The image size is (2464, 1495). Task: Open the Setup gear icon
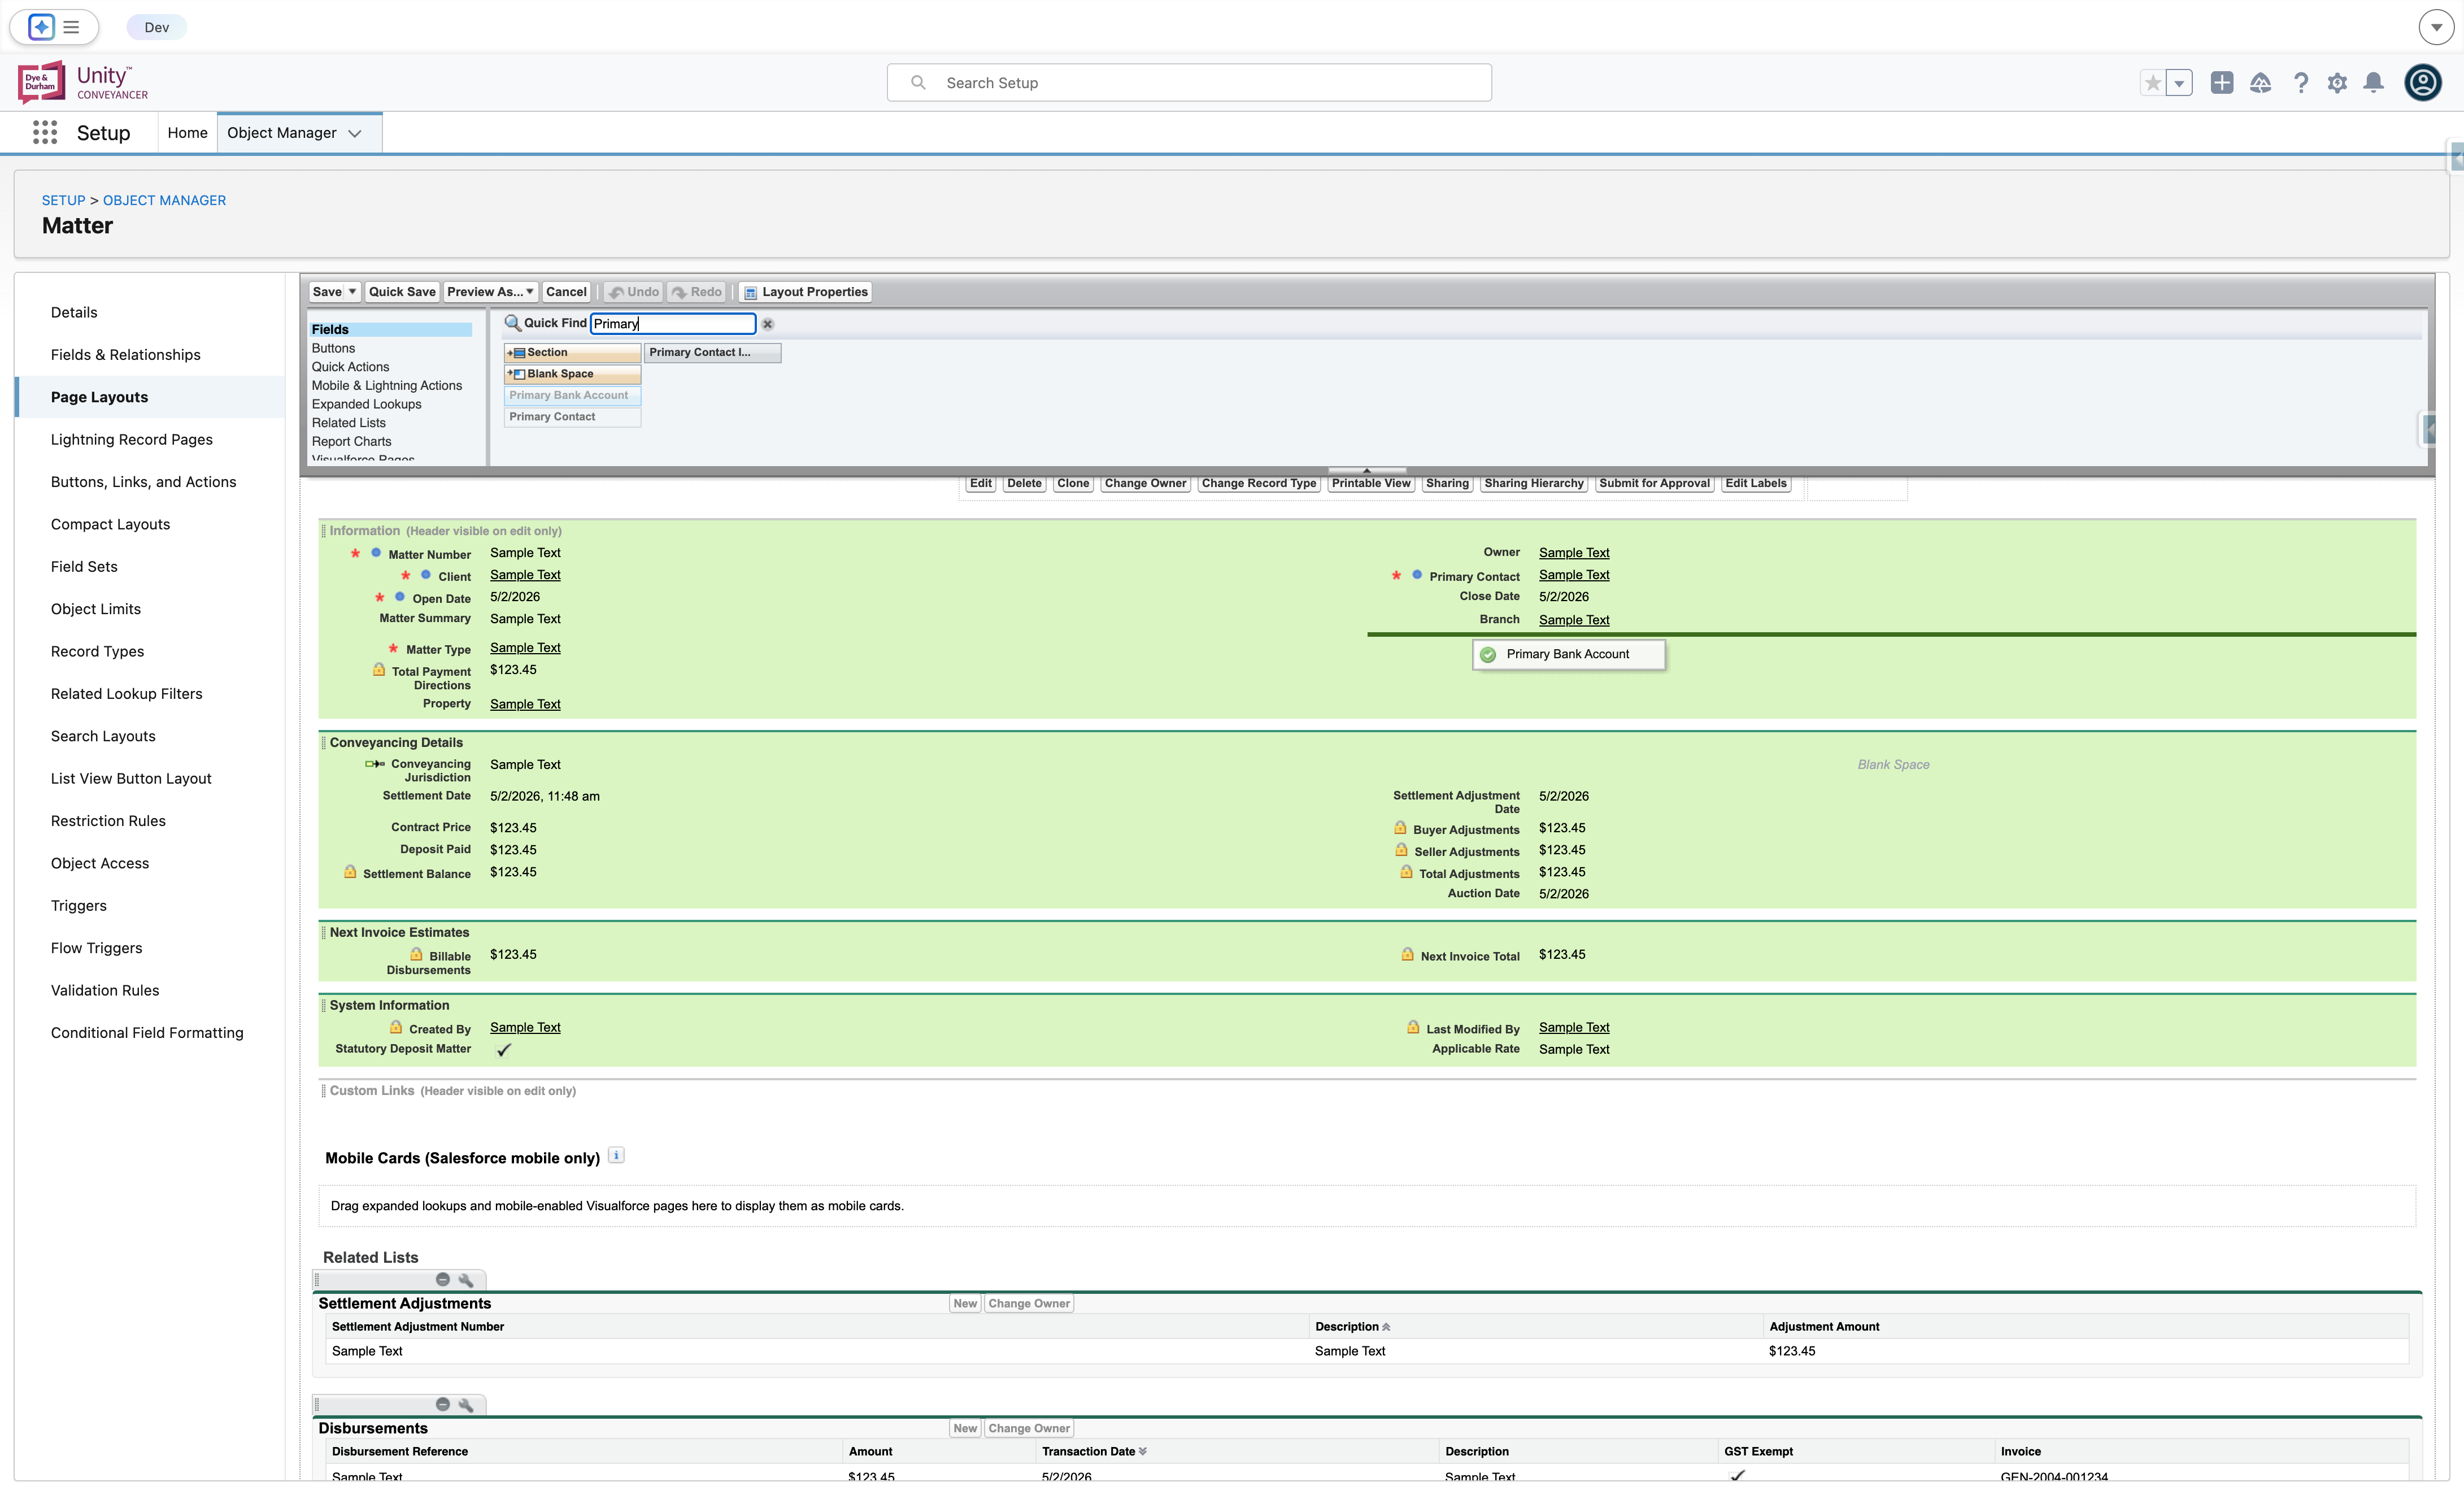click(2337, 83)
